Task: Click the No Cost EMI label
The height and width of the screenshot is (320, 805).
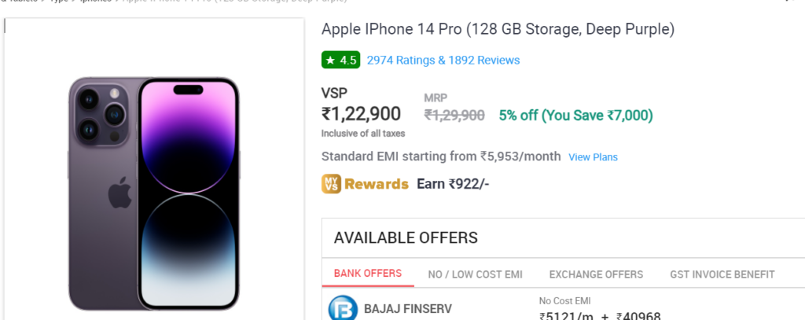Action: (565, 301)
